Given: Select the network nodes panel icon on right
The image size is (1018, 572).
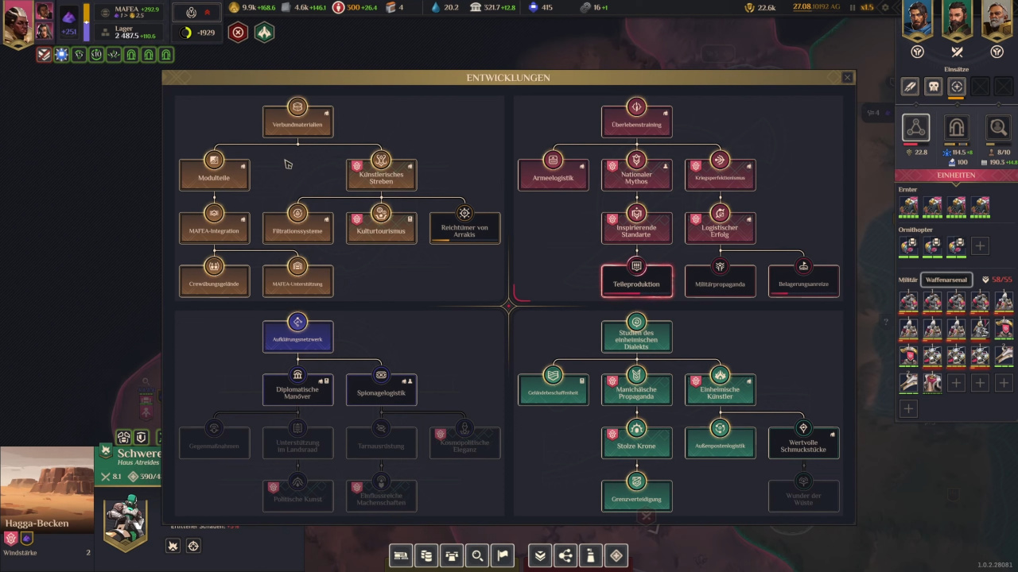Looking at the screenshot, I should point(916,128).
